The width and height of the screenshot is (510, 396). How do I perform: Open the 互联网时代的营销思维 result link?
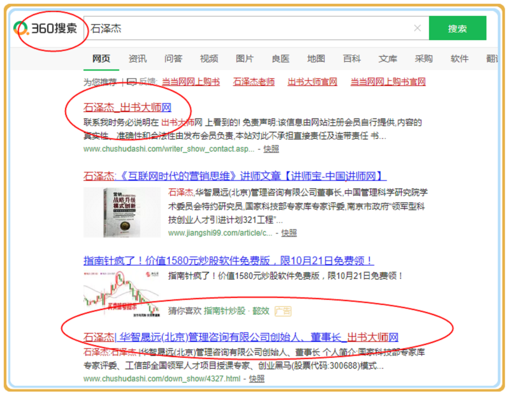235,176
